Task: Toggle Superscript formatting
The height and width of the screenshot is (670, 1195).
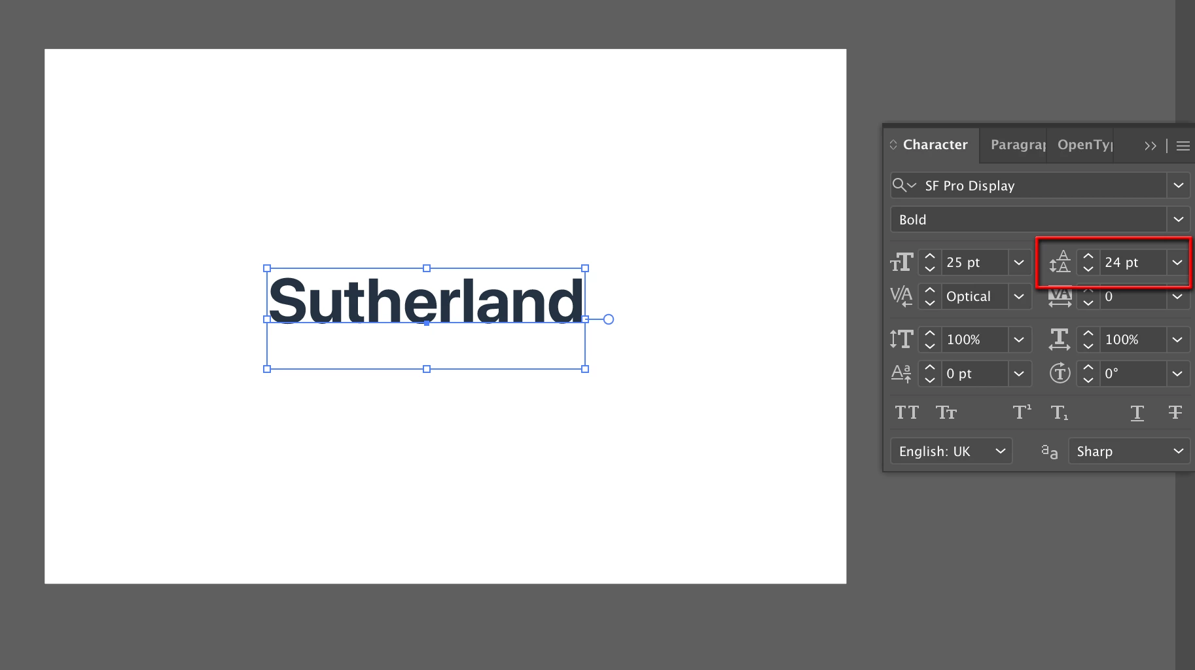Action: (1022, 412)
